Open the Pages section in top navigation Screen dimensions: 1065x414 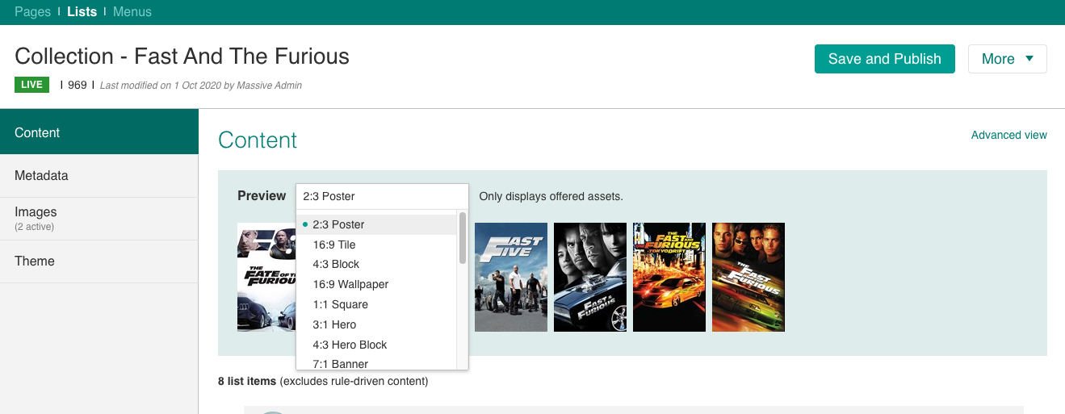tap(32, 12)
